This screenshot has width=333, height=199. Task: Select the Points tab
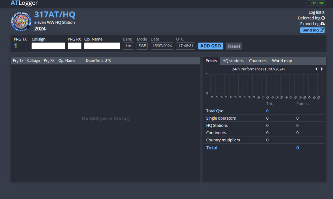point(211,61)
